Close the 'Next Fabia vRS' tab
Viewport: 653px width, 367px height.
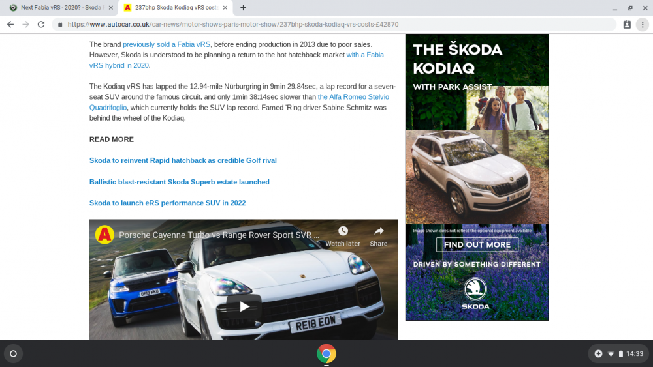pyautogui.click(x=111, y=7)
